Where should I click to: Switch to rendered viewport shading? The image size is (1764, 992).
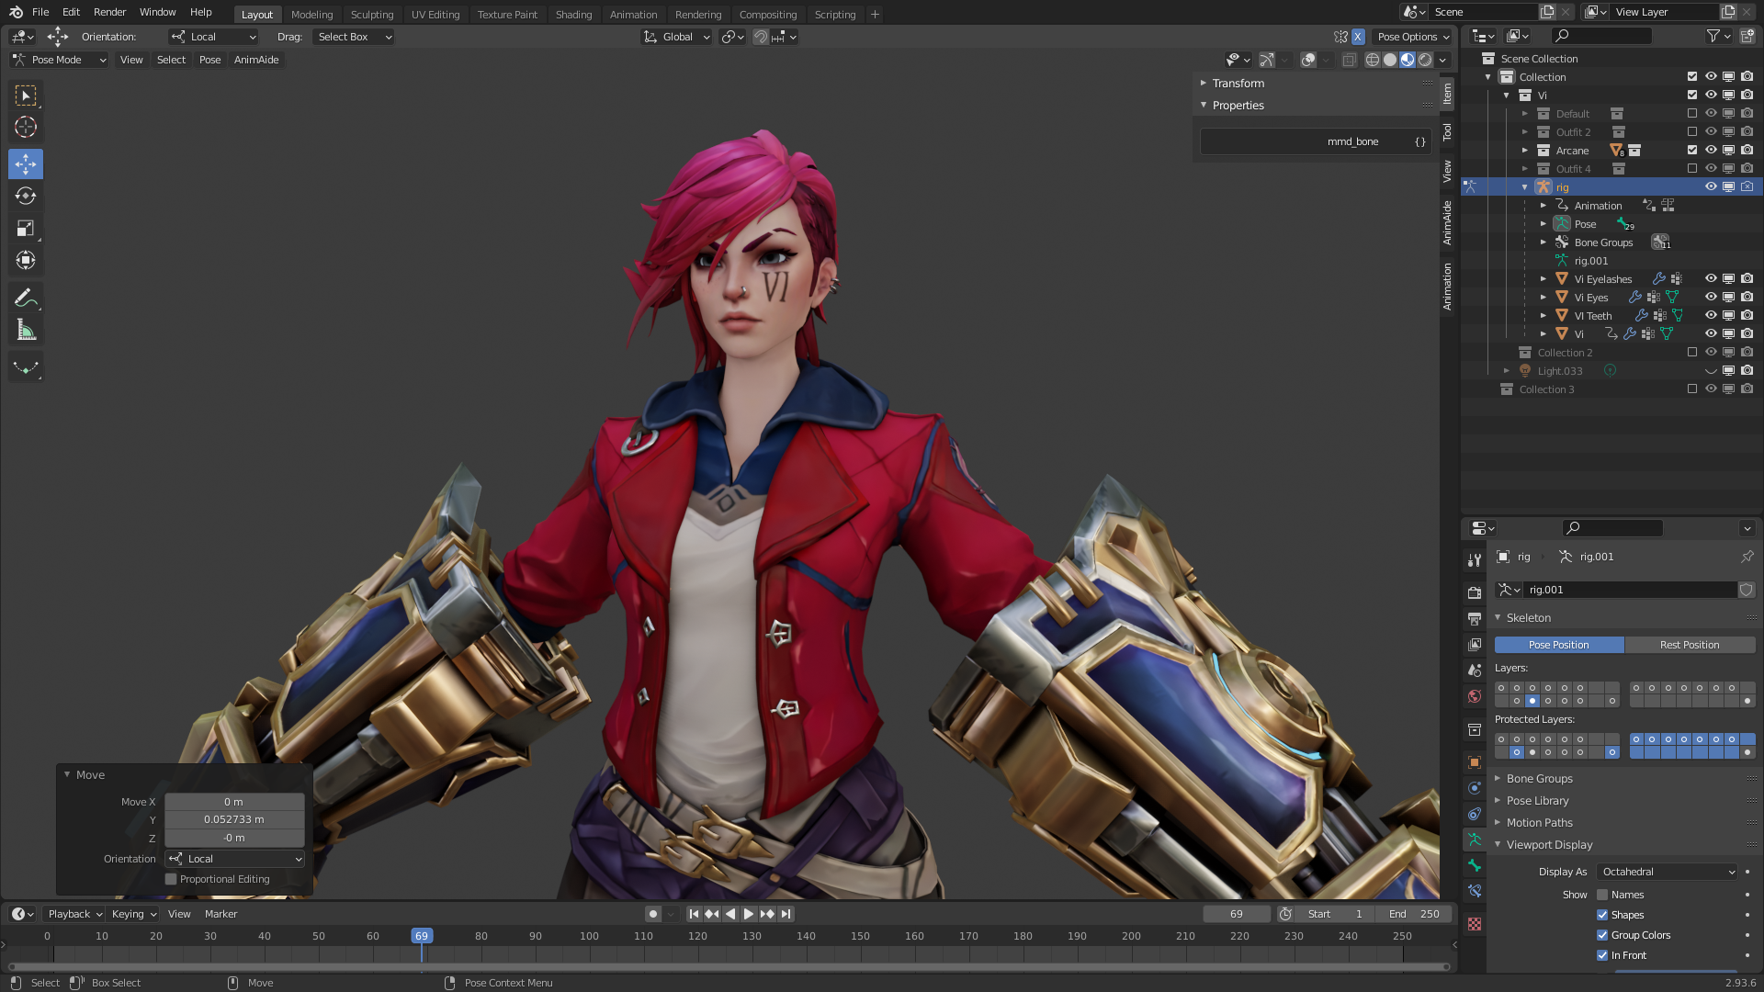pyautogui.click(x=1425, y=60)
